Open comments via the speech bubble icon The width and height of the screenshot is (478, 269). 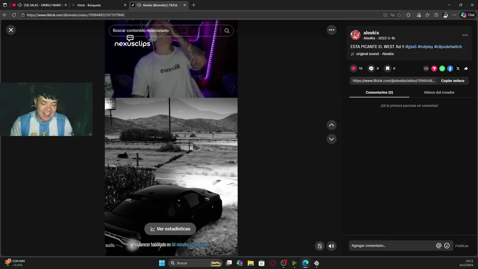pos(371,68)
